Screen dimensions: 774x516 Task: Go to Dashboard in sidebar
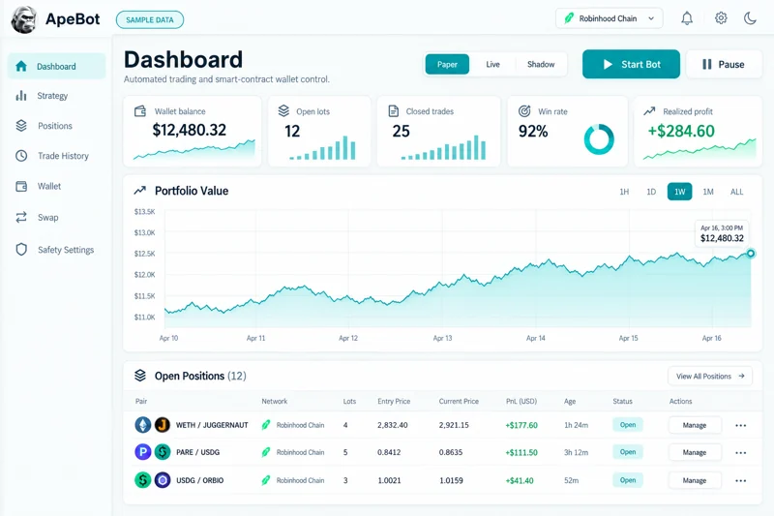(57, 66)
